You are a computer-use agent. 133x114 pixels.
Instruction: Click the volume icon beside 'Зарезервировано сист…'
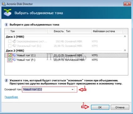coord(14,41)
